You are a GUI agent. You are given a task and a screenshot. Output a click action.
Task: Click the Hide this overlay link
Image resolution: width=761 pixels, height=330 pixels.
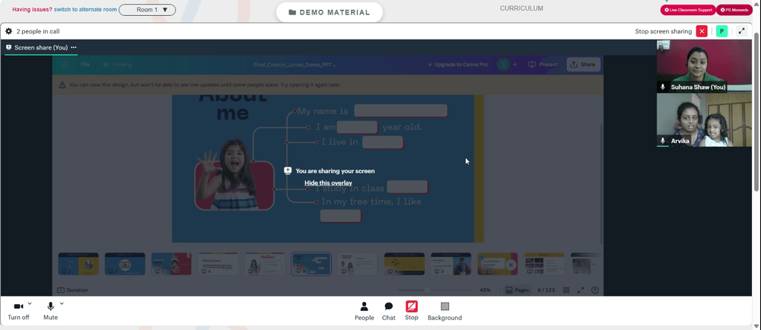coord(328,182)
